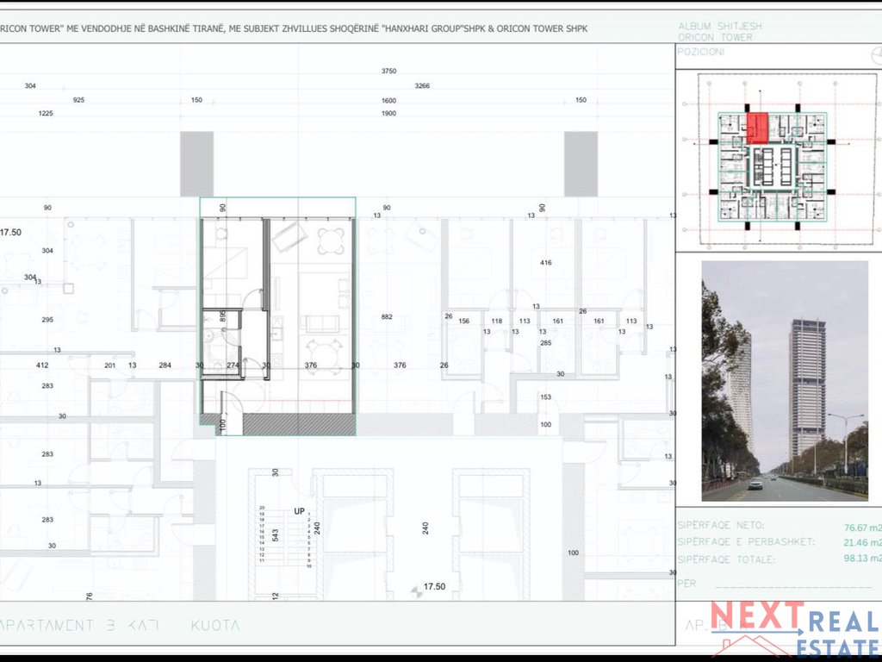Click the POZICIONI heading
Image resolution: width=882 pixels, height=662 pixels.
point(701,52)
